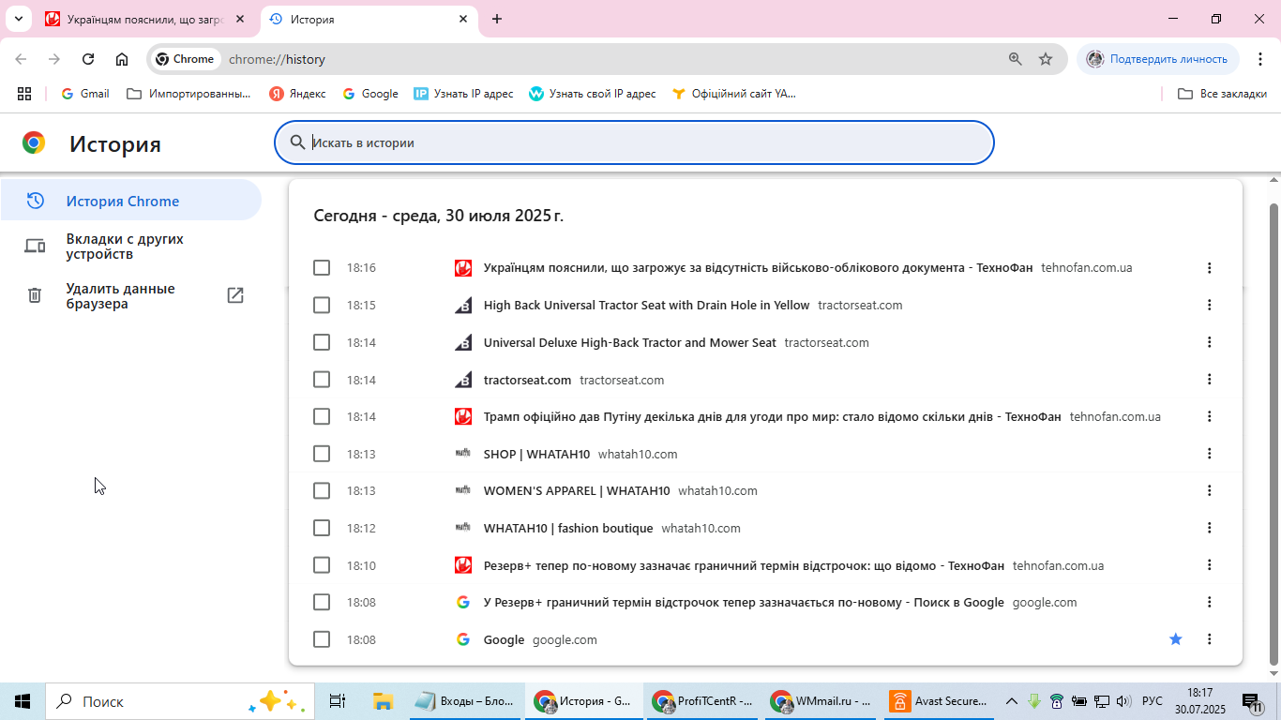Open the zoom magnifier icon in address bar
The width and height of the screenshot is (1281, 720).
click(x=1016, y=59)
